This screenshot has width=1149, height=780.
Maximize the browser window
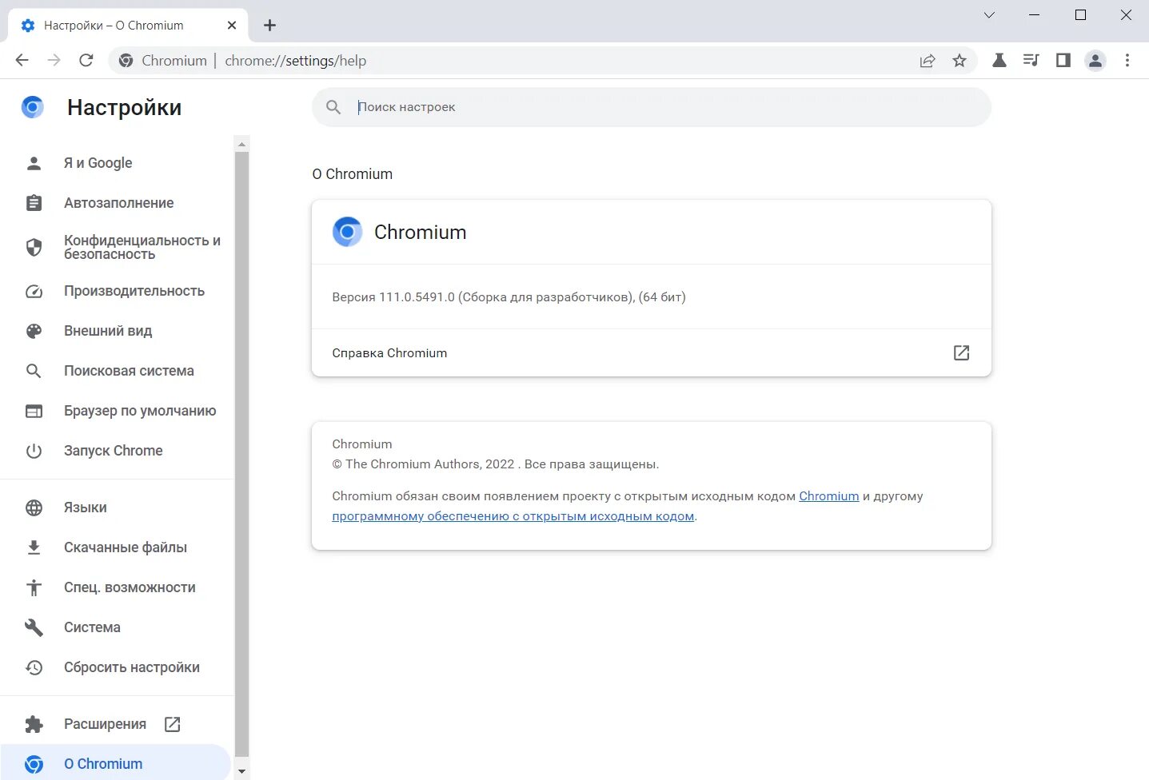point(1080,15)
